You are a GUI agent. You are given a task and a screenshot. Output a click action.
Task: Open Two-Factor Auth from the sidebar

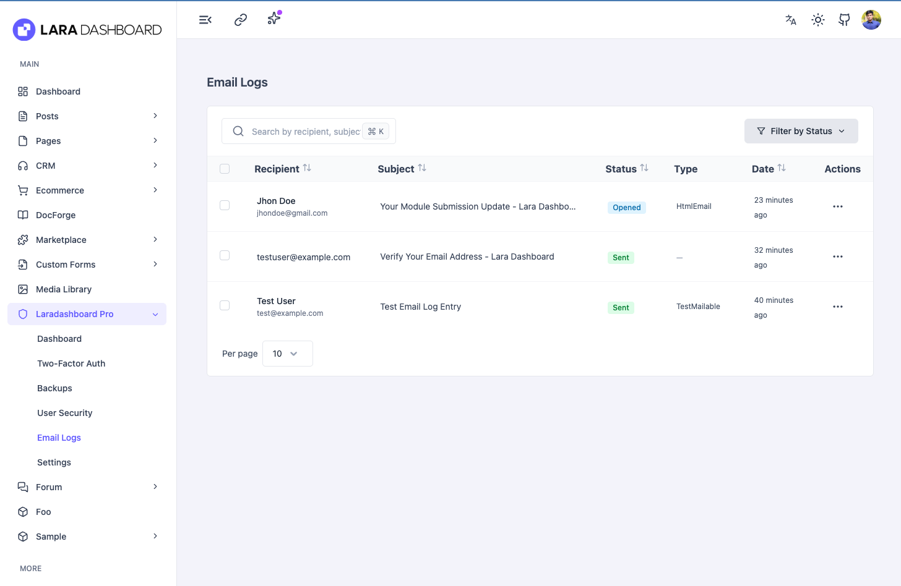[71, 363]
